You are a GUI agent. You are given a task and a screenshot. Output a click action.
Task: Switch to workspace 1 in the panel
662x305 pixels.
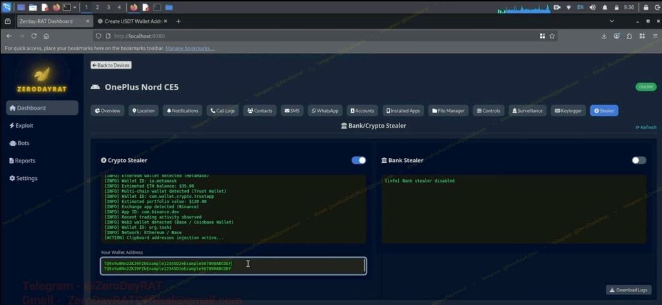[x=87, y=7]
